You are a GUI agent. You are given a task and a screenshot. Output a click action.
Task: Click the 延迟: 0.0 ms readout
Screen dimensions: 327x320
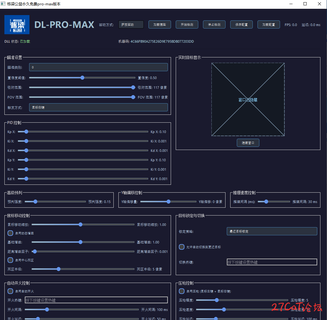pyautogui.click(x=311, y=25)
